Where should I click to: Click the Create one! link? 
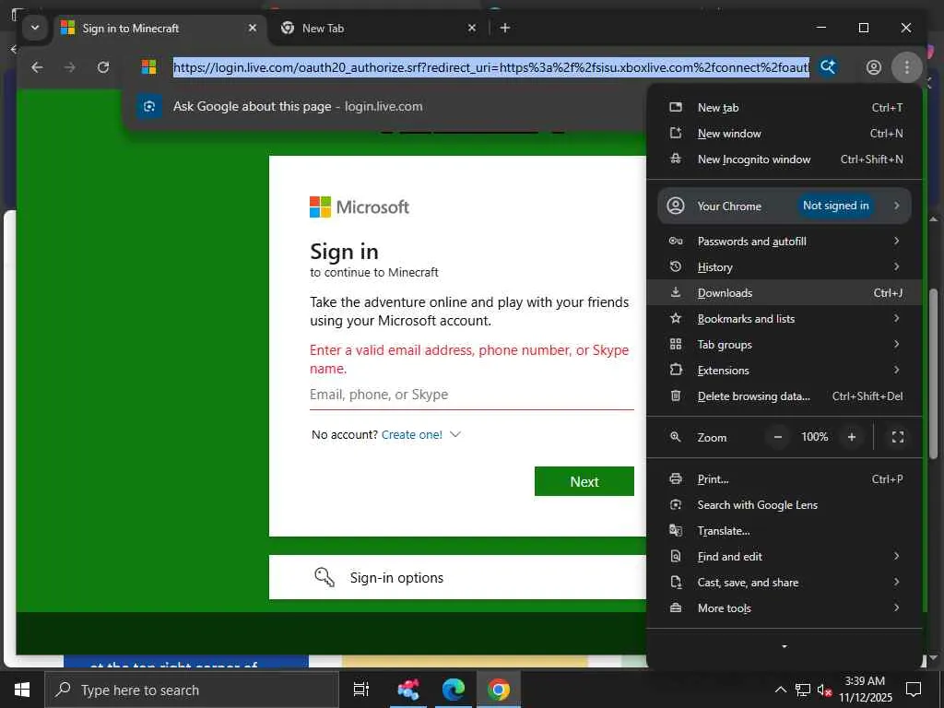pyautogui.click(x=412, y=435)
